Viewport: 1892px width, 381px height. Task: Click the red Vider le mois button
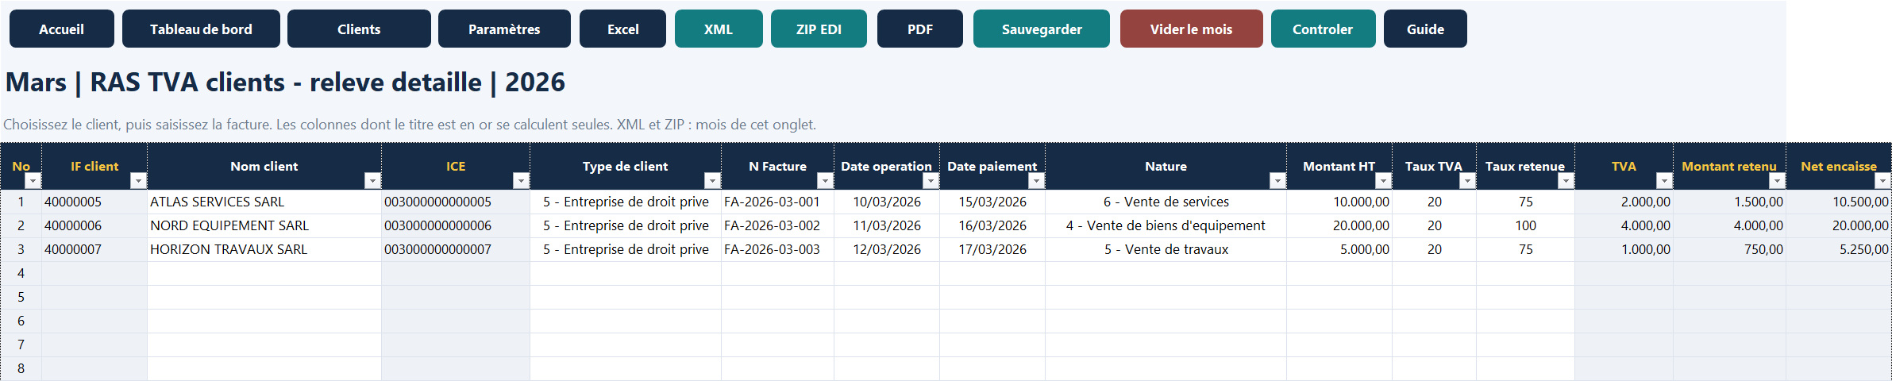(1192, 29)
